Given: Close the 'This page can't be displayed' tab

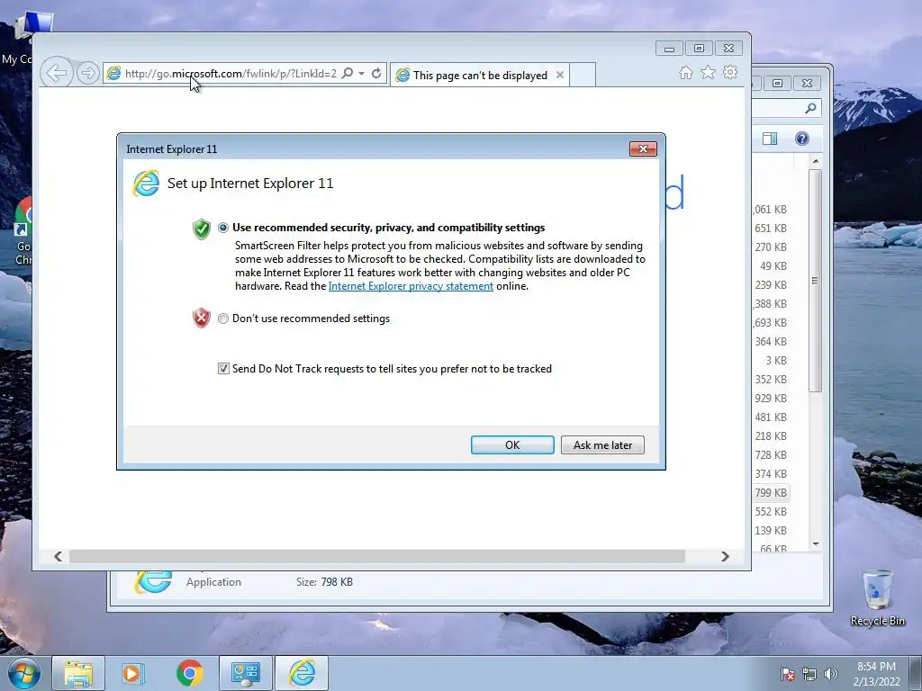Looking at the screenshot, I should pos(560,75).
